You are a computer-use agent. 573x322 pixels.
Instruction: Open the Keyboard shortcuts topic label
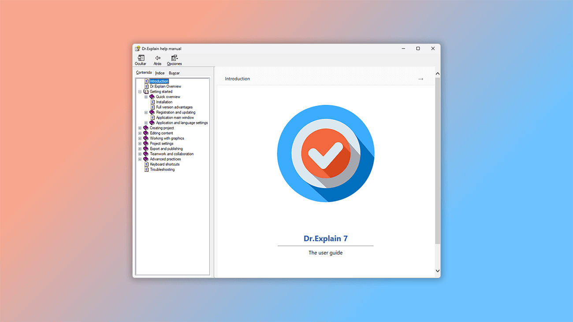165,164
